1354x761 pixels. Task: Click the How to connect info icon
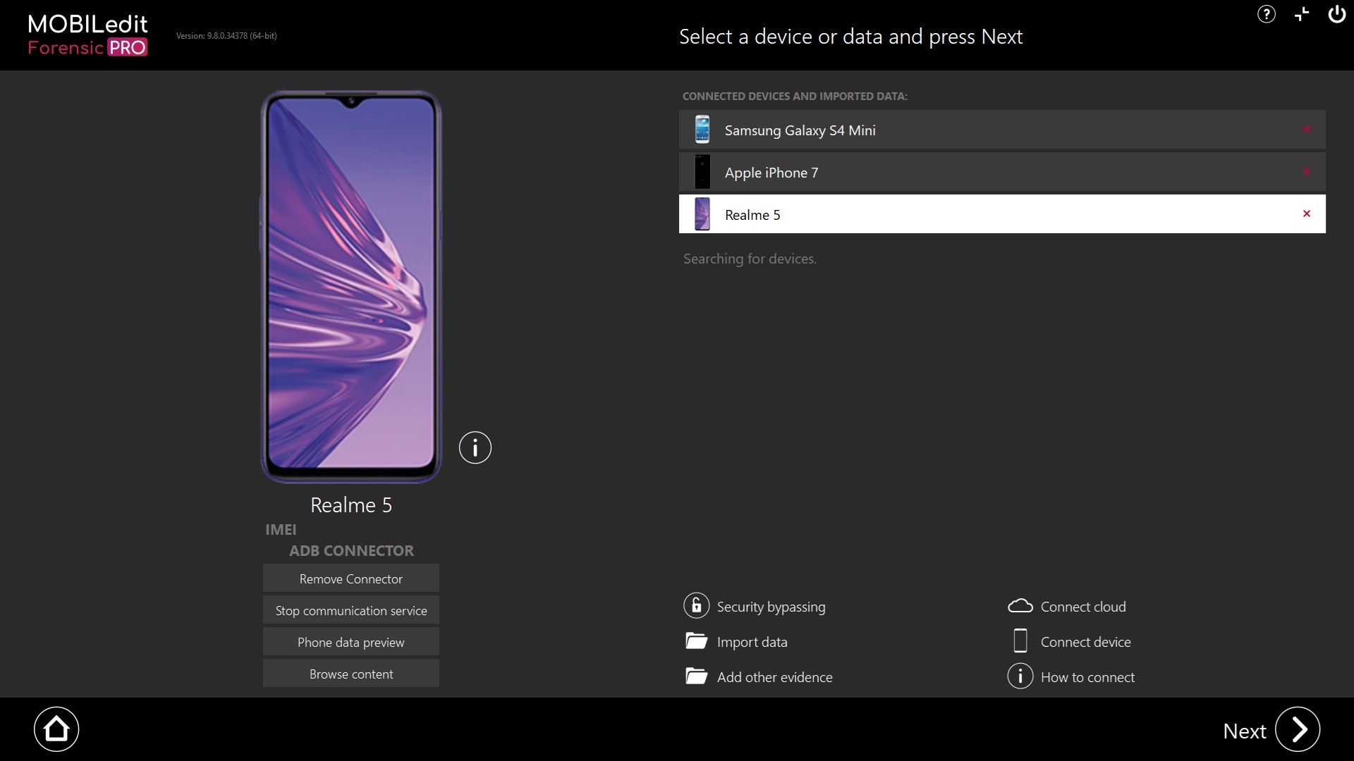tap(1020, 676)
